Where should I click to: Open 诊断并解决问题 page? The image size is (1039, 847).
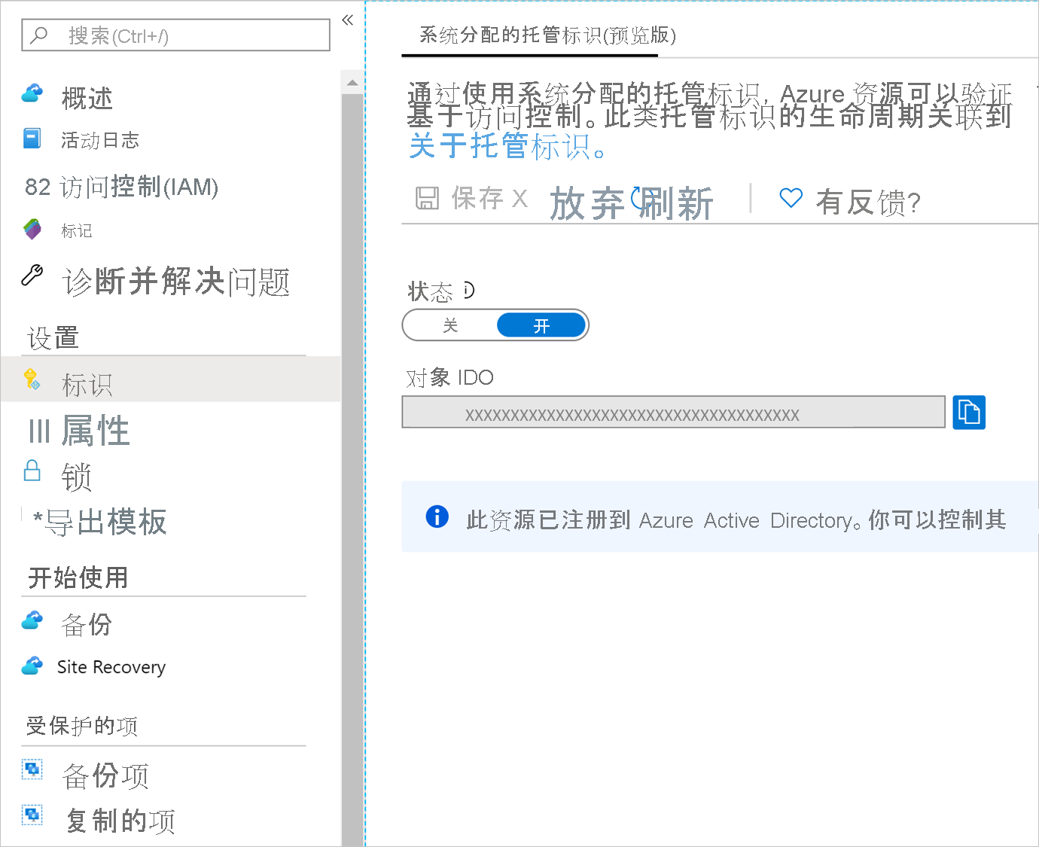(x=176, y=282)
